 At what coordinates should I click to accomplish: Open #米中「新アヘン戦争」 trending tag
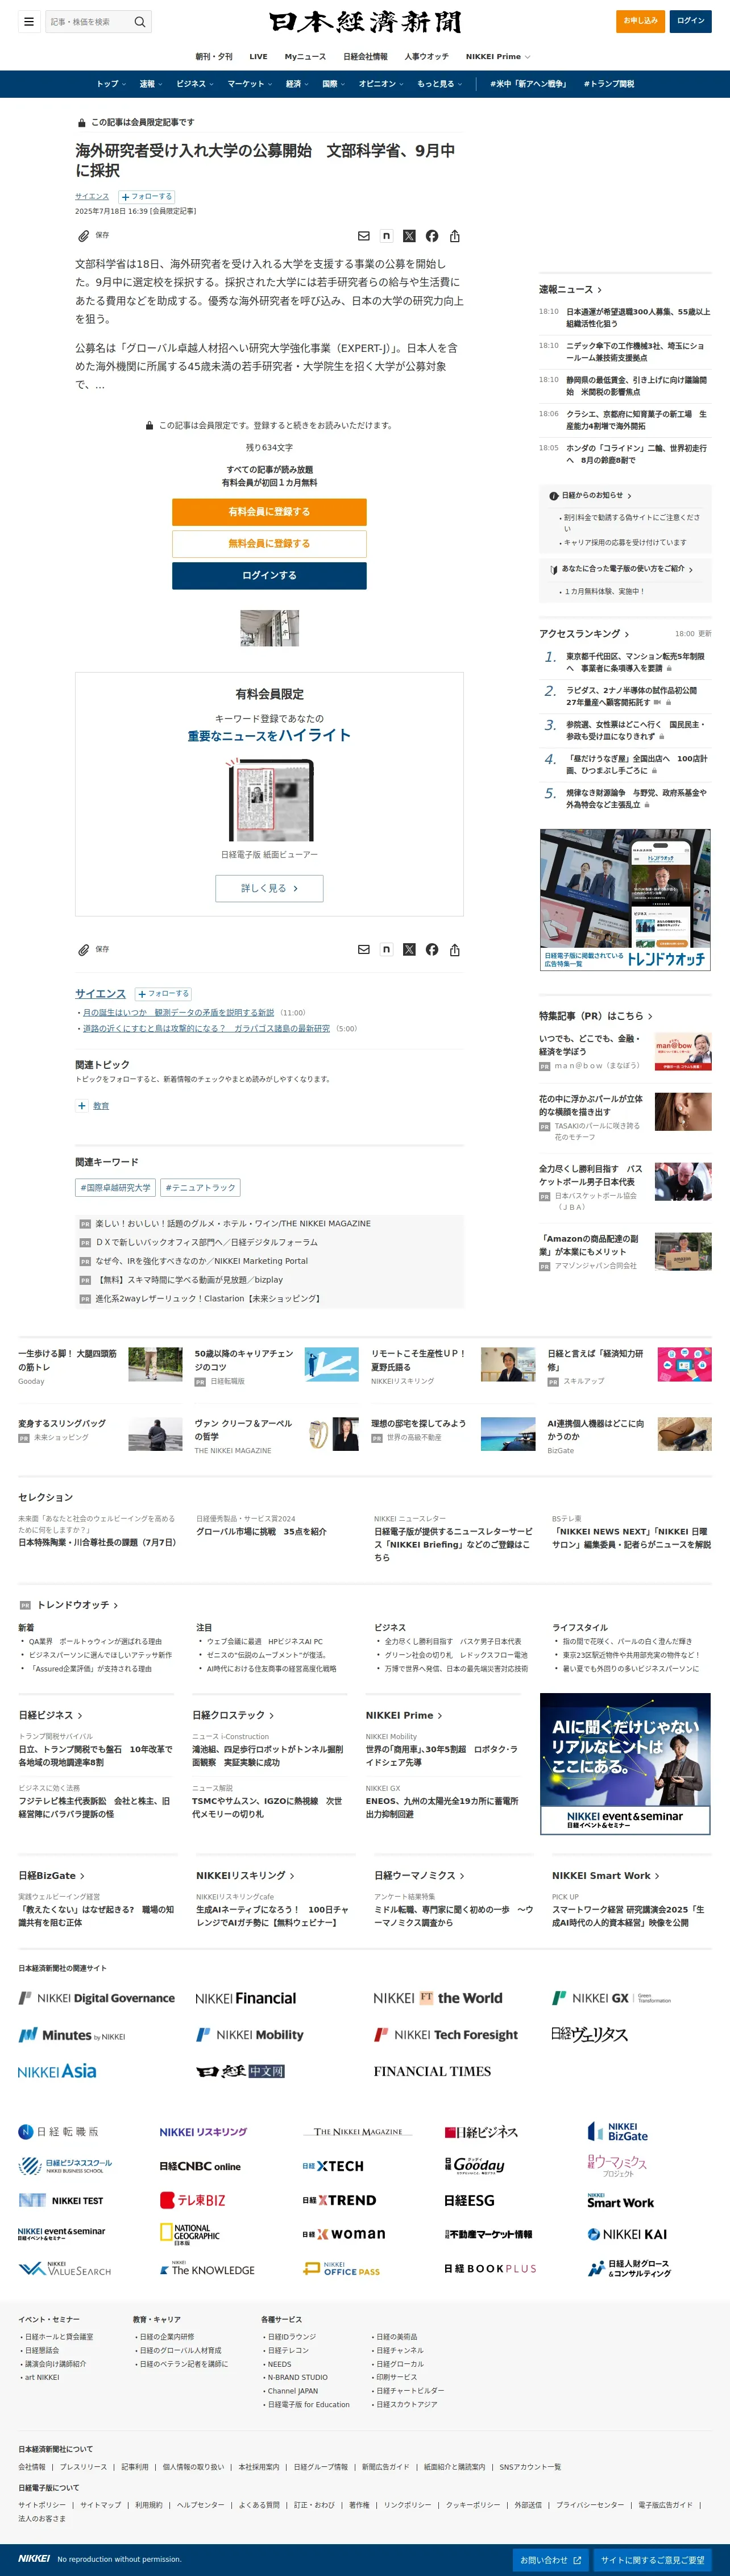529,84
